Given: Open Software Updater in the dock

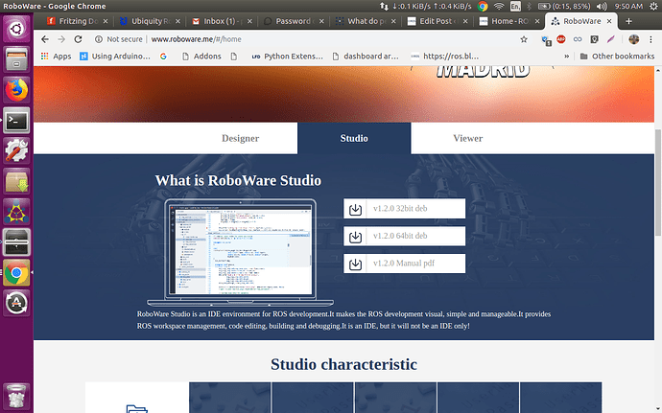Looking at the screenshot, I should [16, 303].
